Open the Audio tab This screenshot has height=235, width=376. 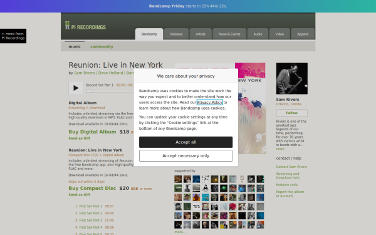[x=258, y=34]
